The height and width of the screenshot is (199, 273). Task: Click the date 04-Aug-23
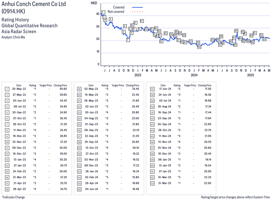(x=91, y=118)
